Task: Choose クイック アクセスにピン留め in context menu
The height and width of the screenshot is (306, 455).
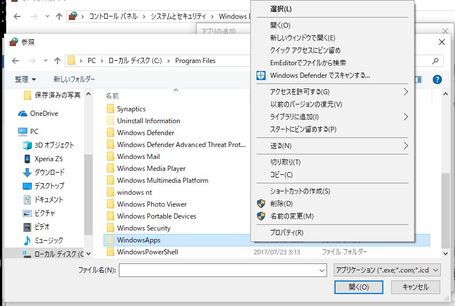Action: click(332, 50)
